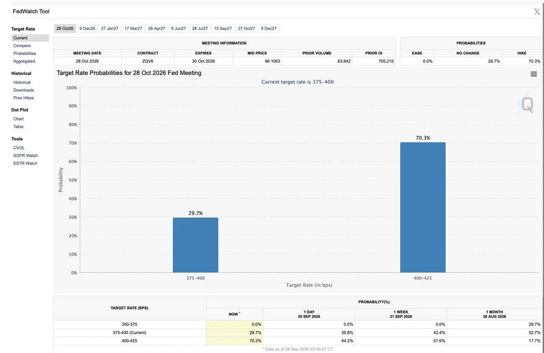Open the Current target rate view
The image size is (544, 353).
click(x=30, y=38)
